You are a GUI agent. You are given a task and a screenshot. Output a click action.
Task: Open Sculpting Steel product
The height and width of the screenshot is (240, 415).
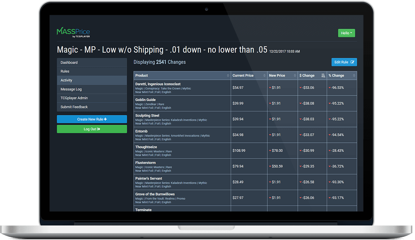click(147, 116)
